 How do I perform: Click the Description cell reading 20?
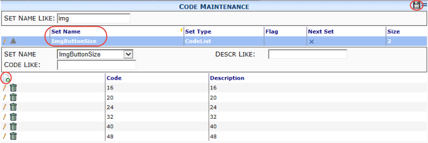click(x=213, y=97)
